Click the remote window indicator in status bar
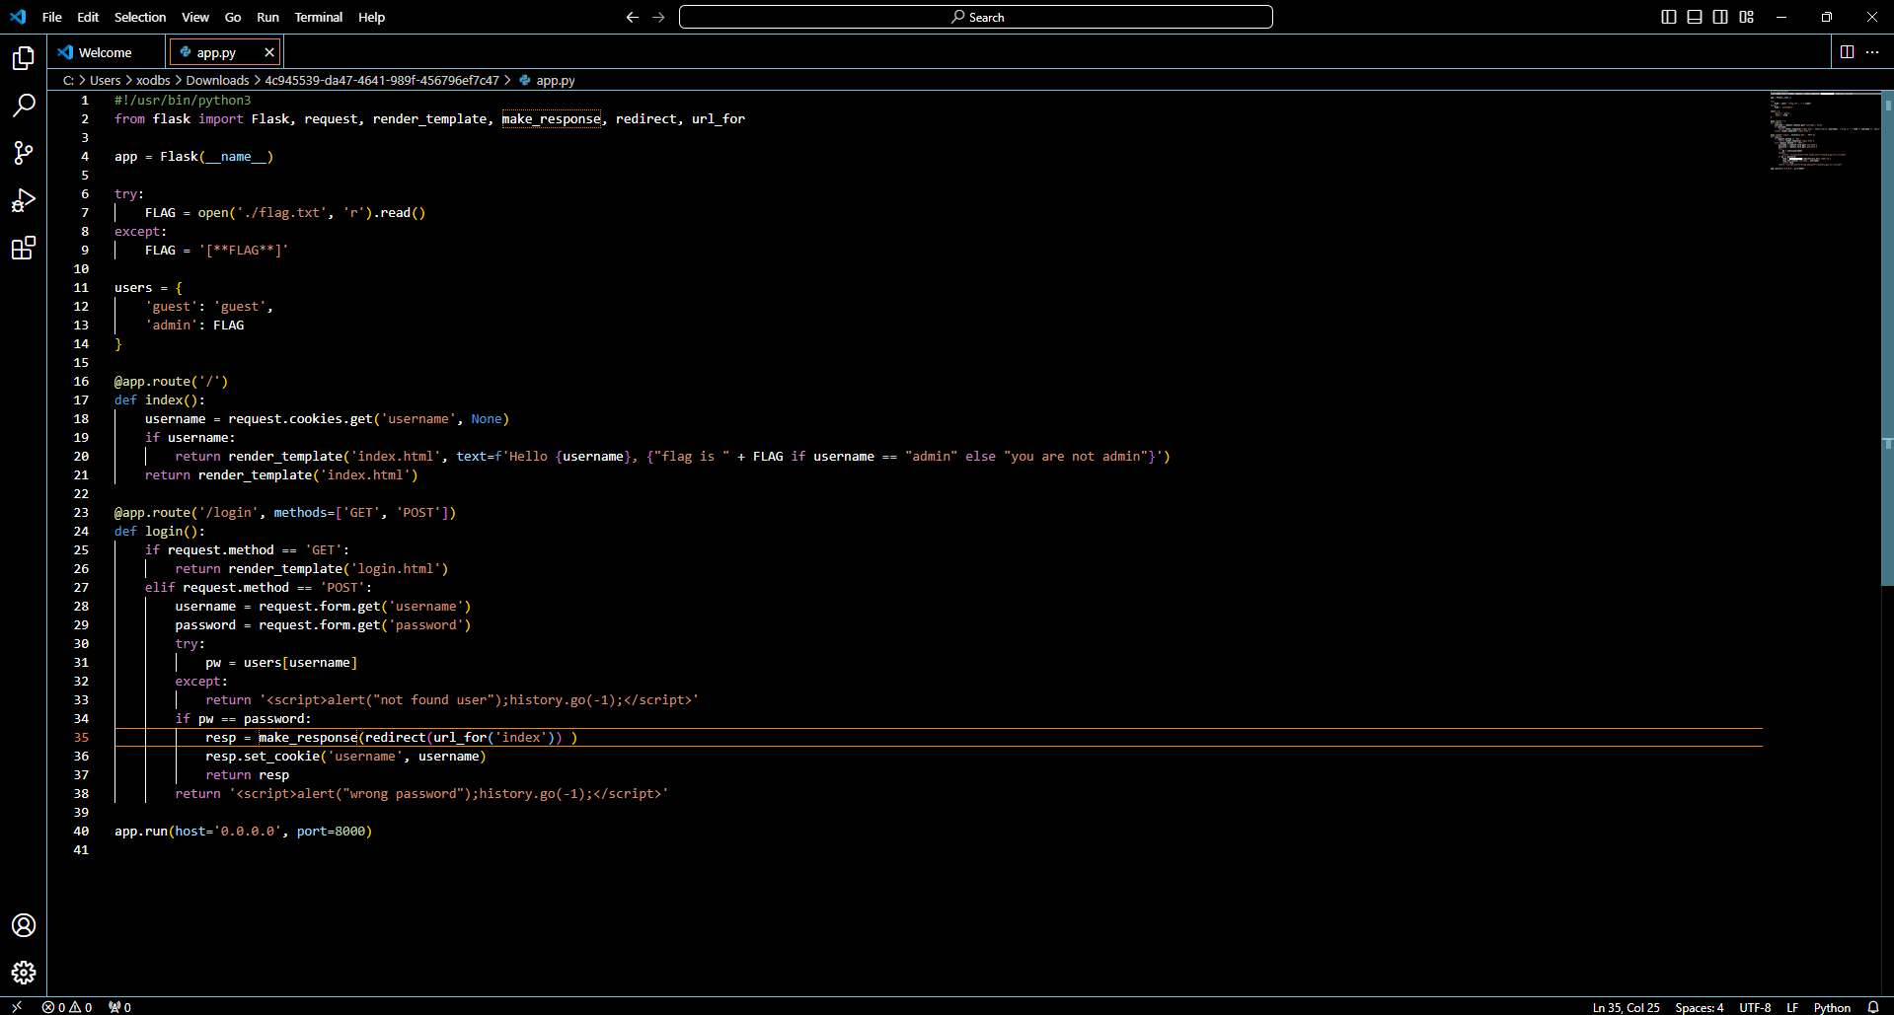The image size is (1894, 1015). (17, 1007)
